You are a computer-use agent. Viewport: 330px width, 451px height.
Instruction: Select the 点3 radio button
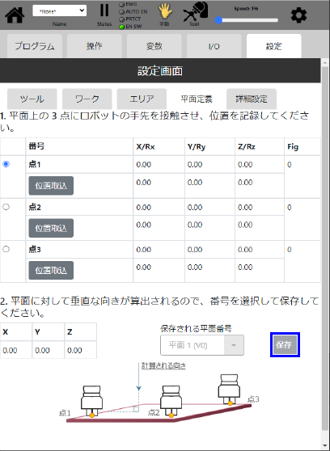[6, 249]
